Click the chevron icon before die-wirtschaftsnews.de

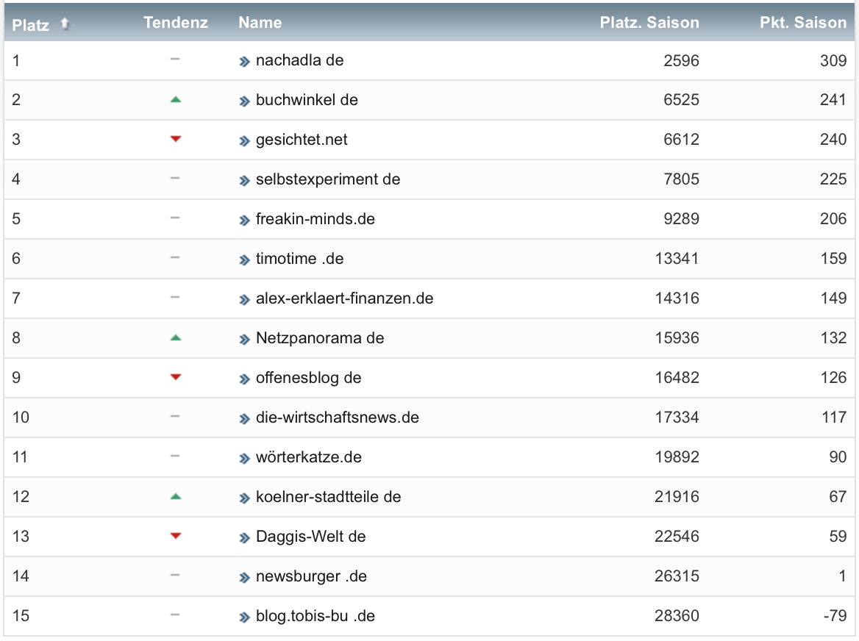(x=244, y=419)
